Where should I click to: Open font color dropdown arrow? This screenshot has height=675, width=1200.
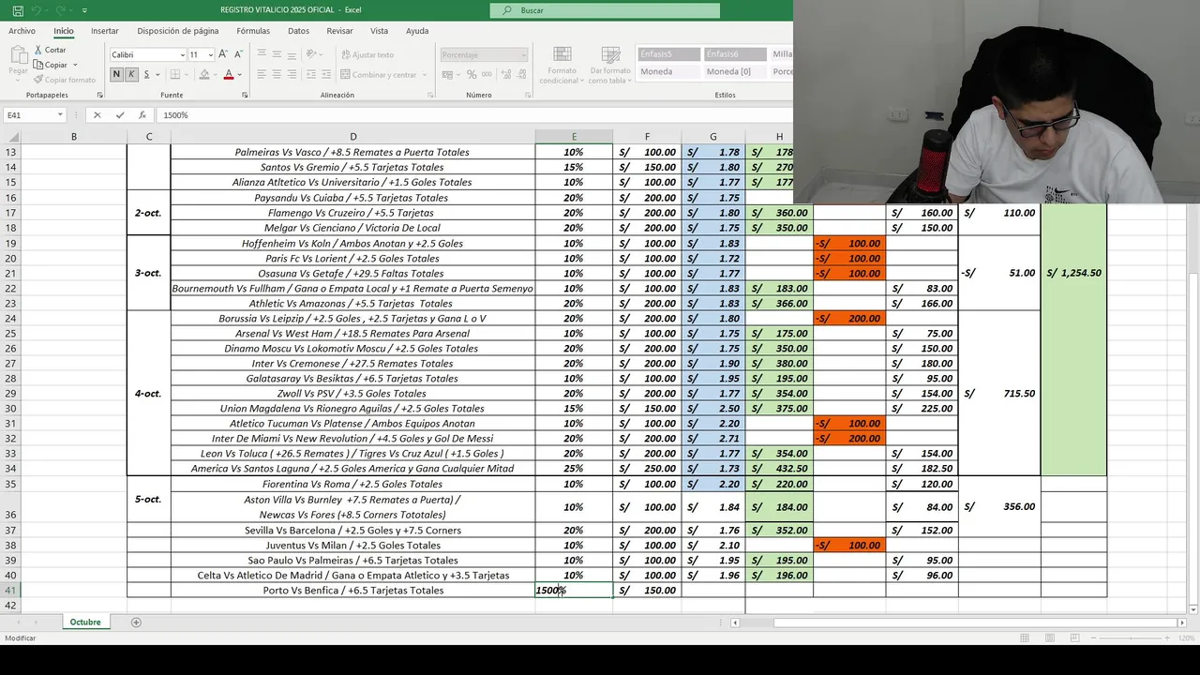coord(240,74)
